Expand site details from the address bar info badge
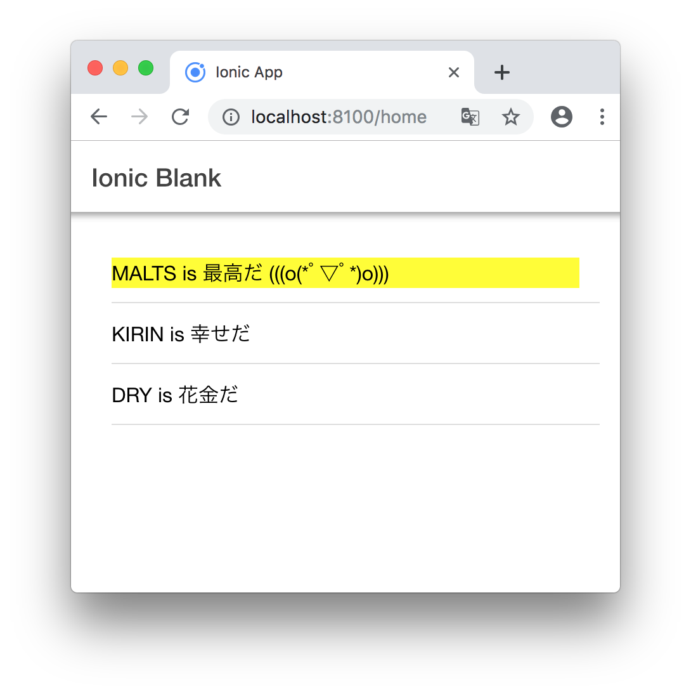Screen dimensions: 691x694 (x=230, y=117)
